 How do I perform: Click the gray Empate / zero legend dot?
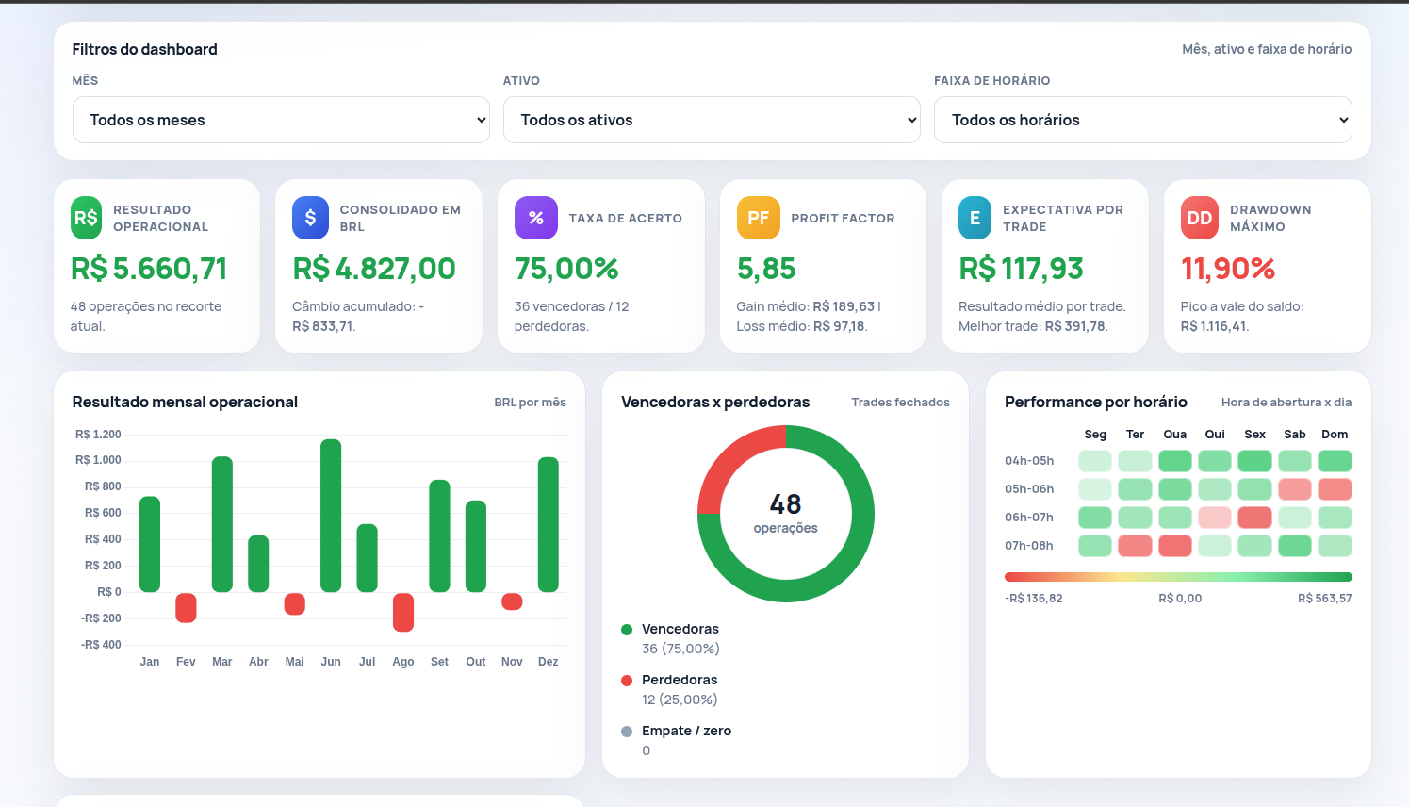(x=627, y=732)
